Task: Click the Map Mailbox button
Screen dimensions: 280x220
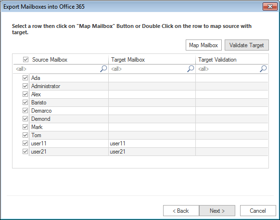Action: 204,45
